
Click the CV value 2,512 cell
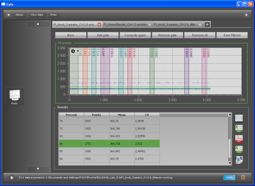point(147,144)
